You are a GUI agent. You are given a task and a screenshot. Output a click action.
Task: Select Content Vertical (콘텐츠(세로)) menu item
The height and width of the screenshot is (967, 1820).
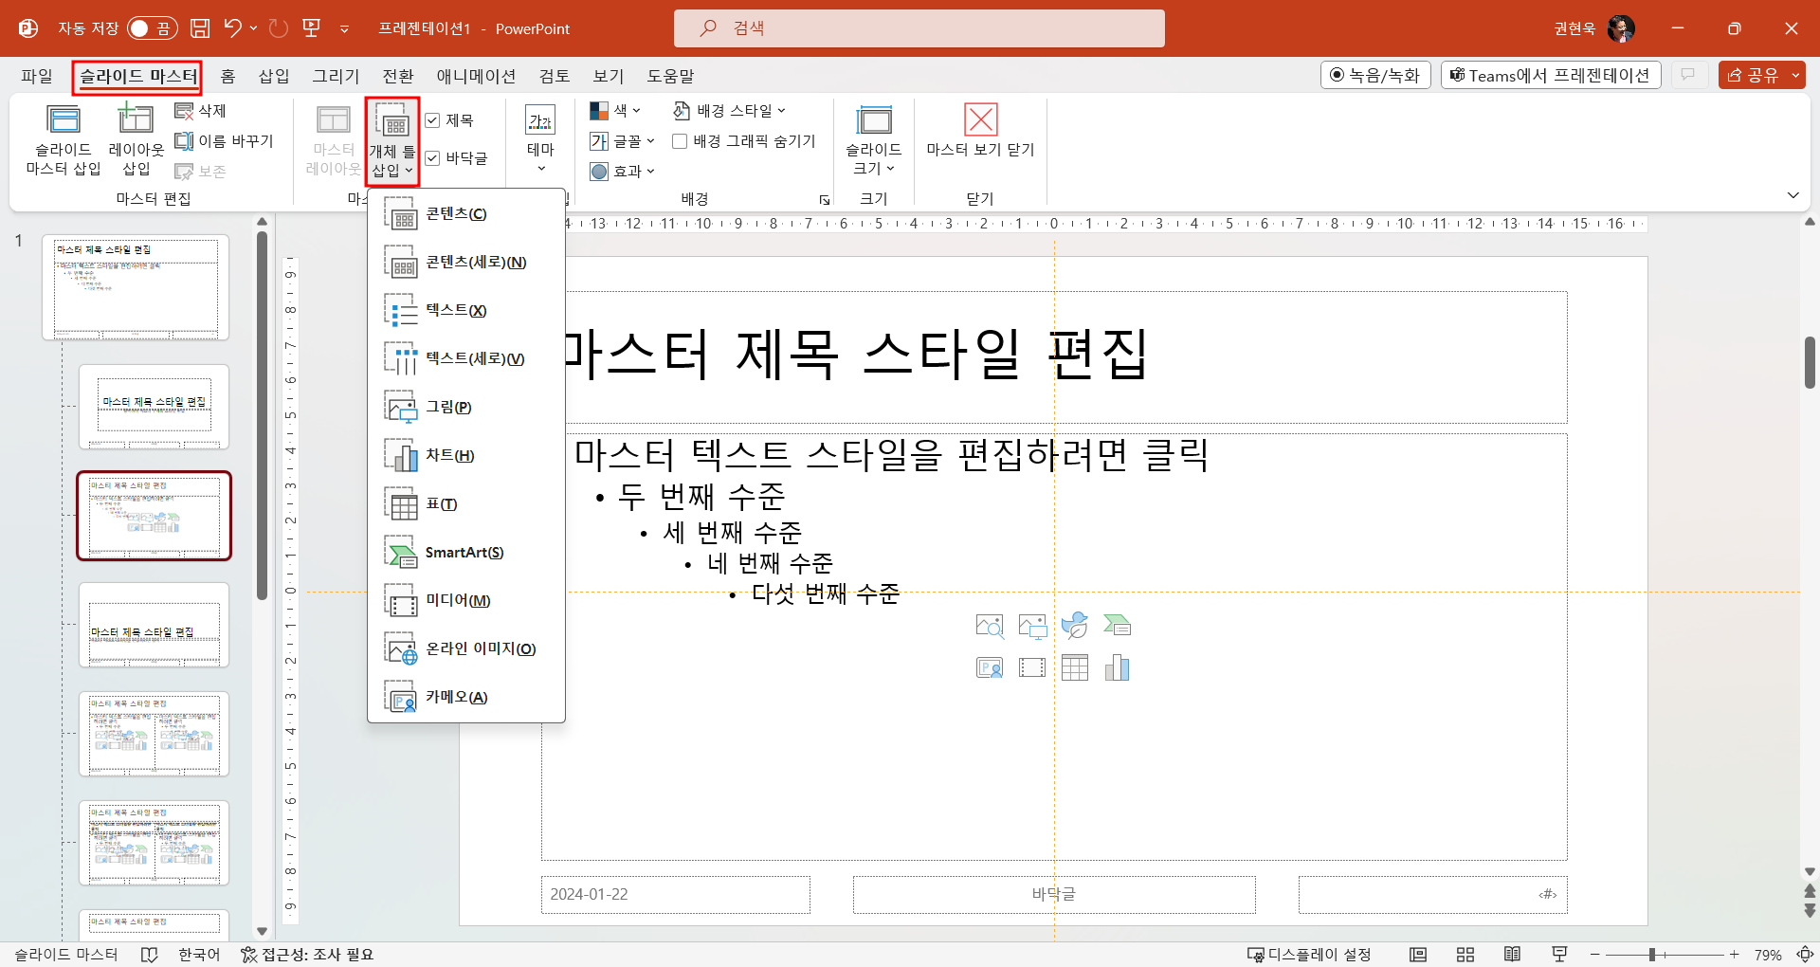pyautogui.click(x=465, y=263)
